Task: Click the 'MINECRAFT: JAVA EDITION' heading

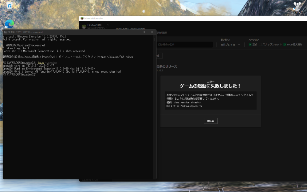Action: (x=130, y=29)
